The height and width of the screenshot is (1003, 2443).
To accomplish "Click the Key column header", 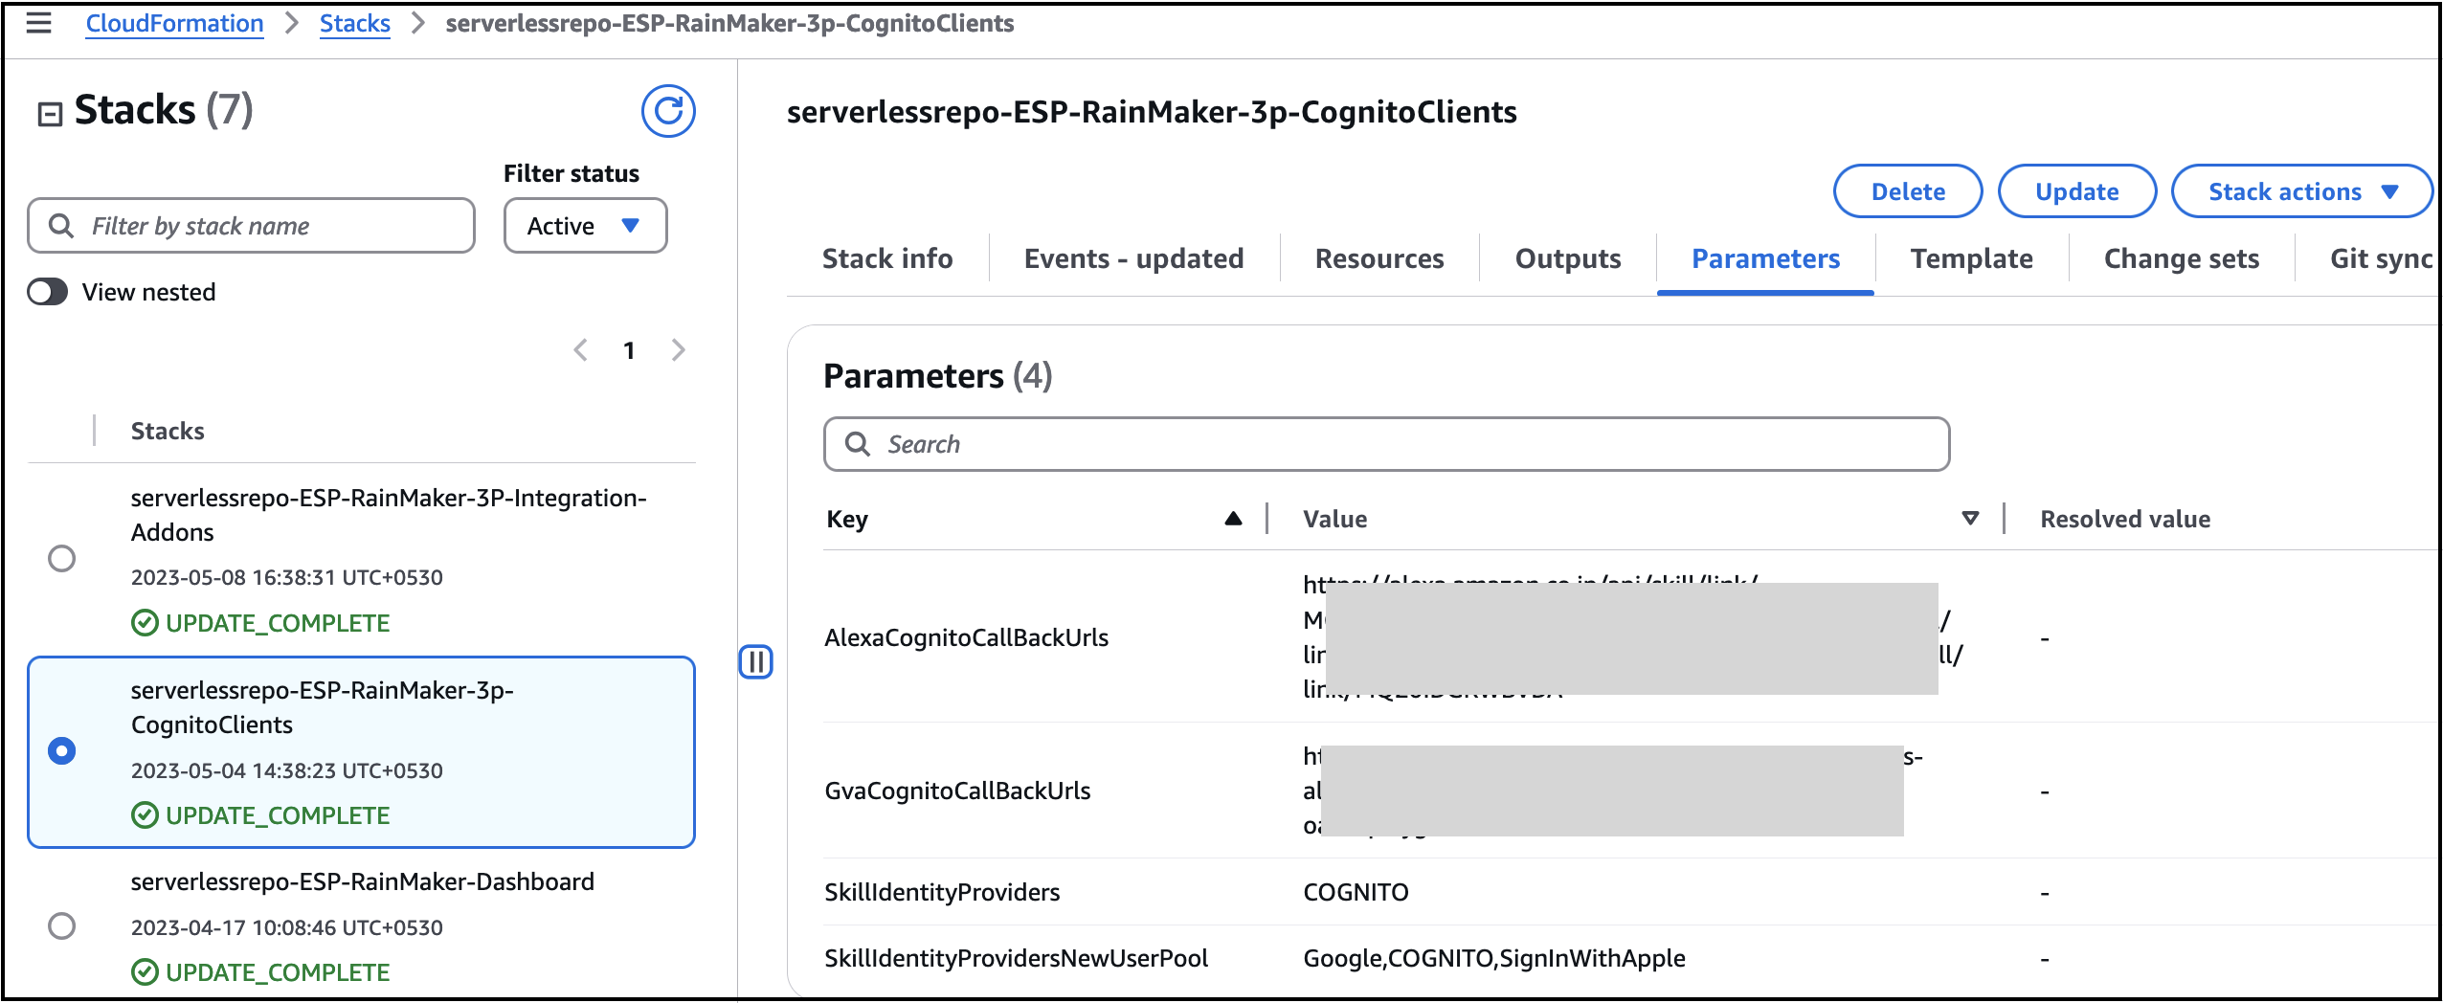I will [x=847, y=519].
